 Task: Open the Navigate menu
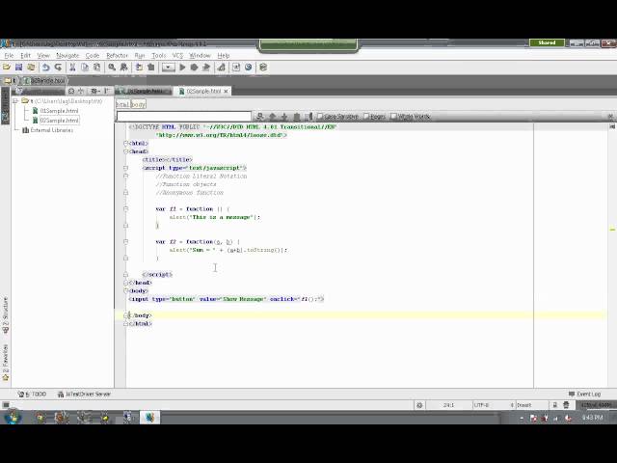point(67,56)
